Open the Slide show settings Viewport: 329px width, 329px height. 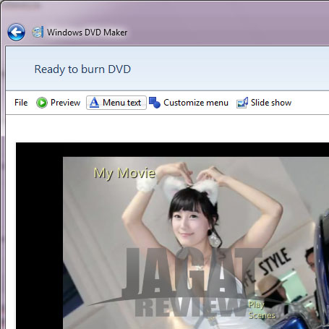point(264,103)
